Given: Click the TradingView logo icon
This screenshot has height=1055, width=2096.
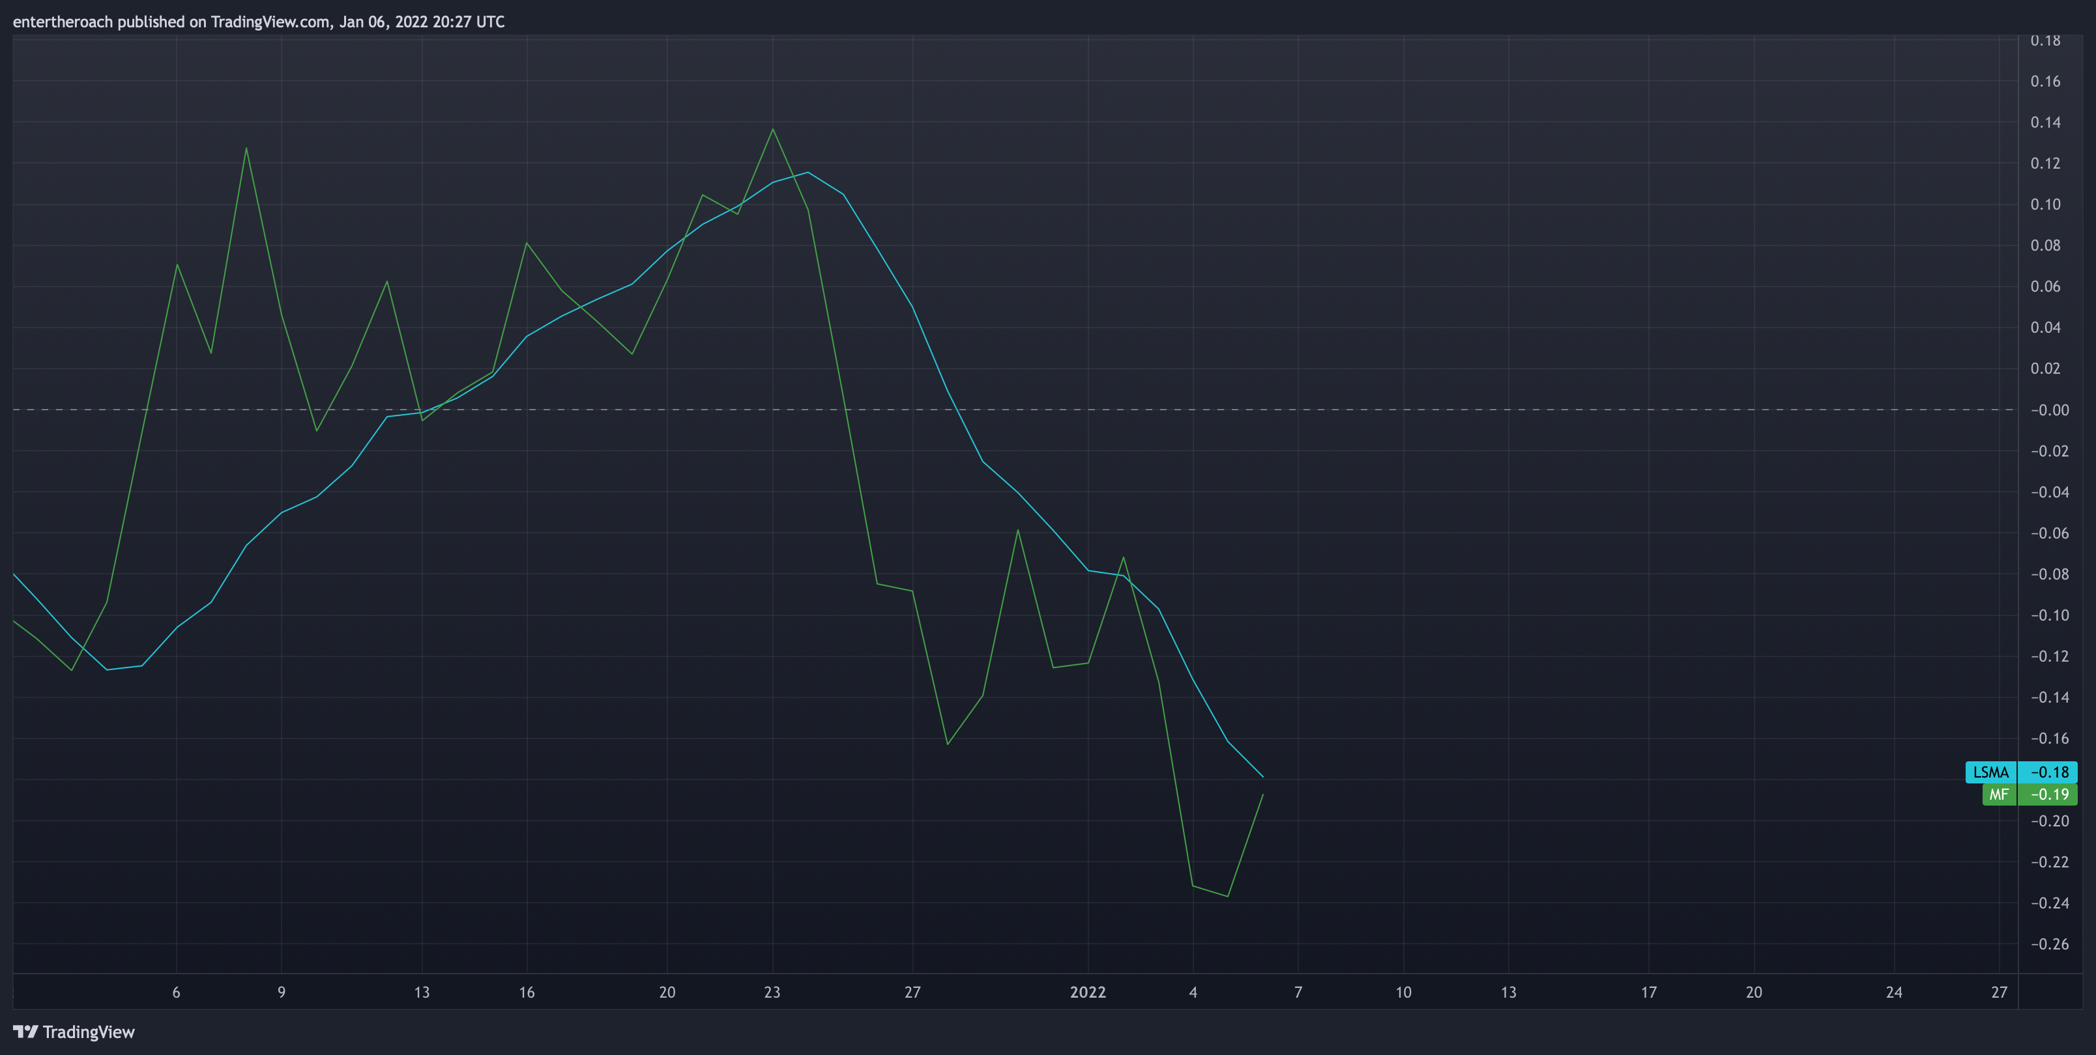Looking at the screenshot, I should (25, 1032).
